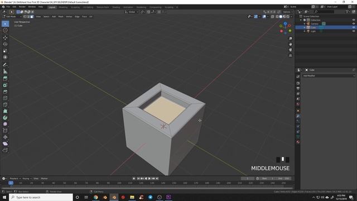Open the Add Modifier dropdown
Screen dimensions: 357x201
click(329, 76)
